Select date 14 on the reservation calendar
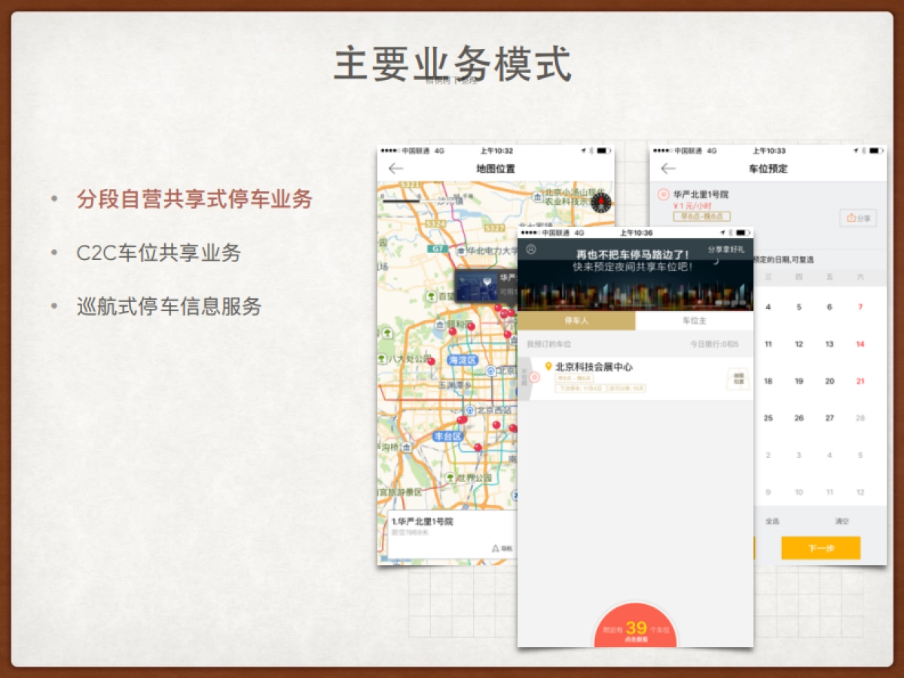904x678 pixels. tap(859, 344)
